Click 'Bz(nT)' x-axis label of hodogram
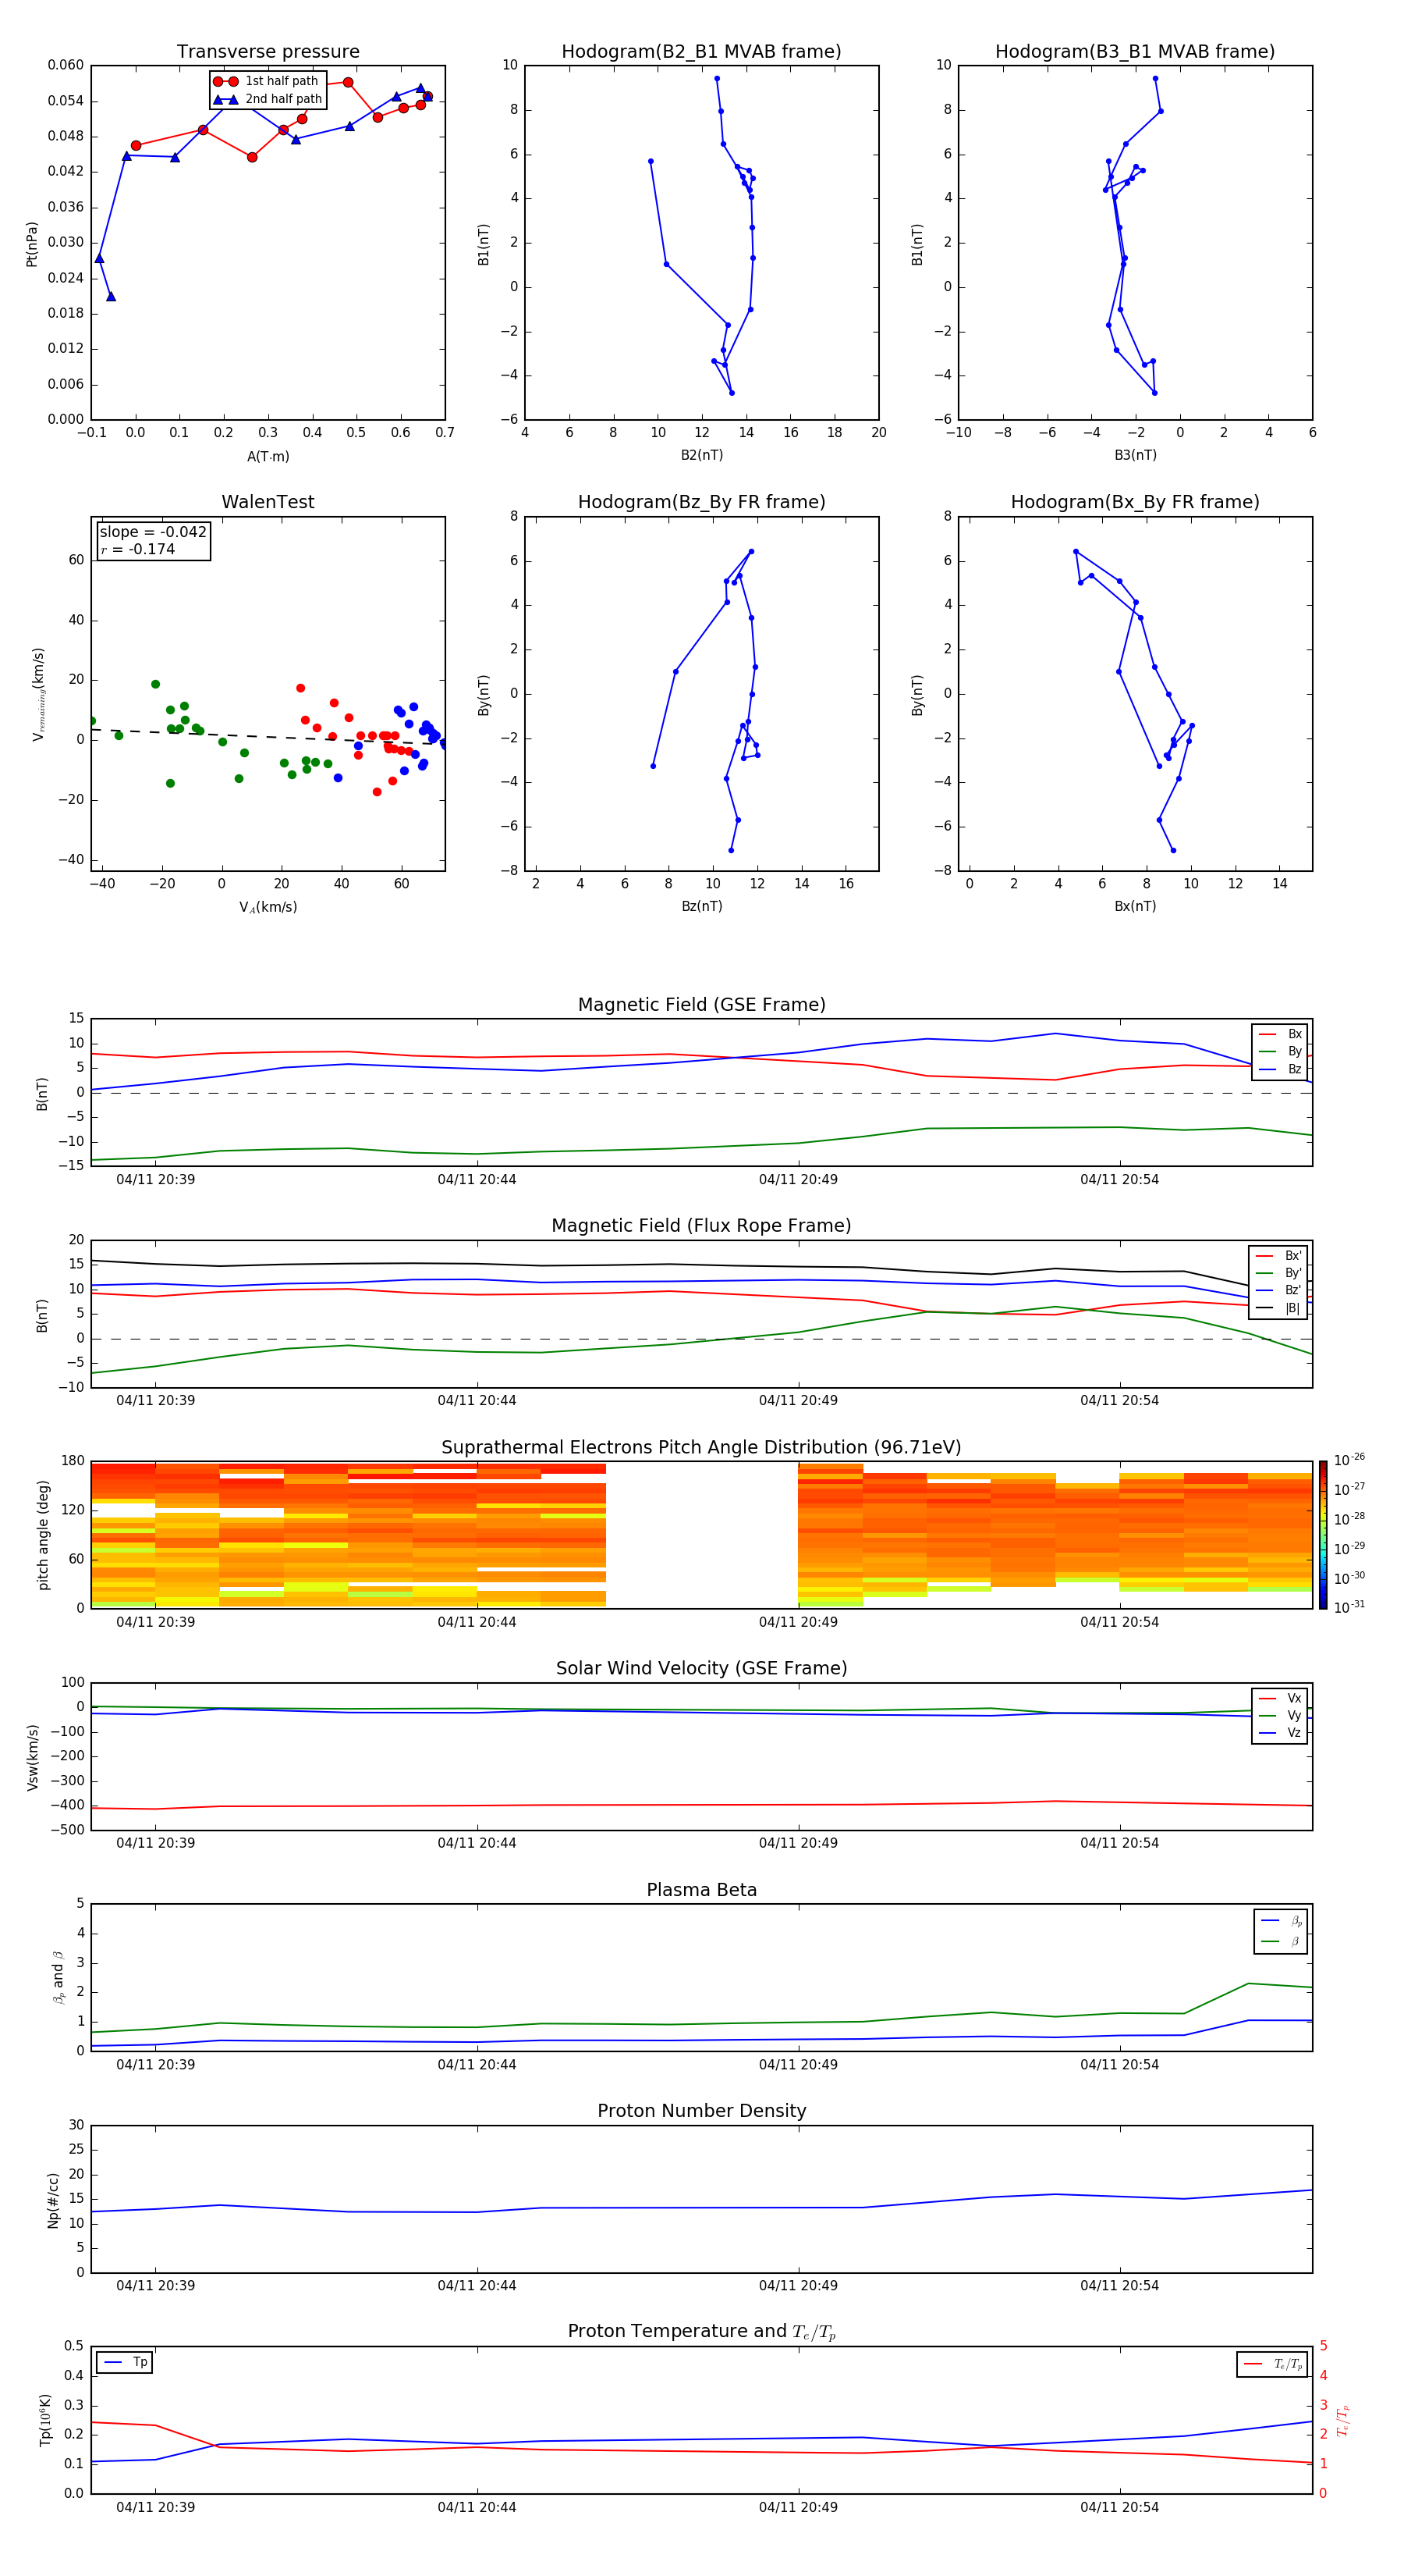Screen dimensions: 1404x2576 click(x=701, y=906)
